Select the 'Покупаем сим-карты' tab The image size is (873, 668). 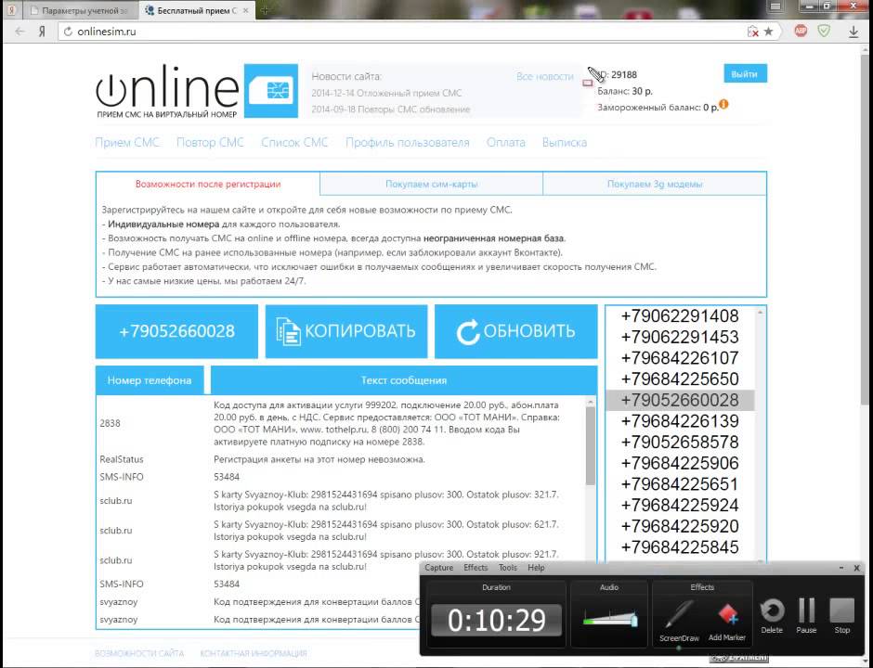click(x=432, y=184)
